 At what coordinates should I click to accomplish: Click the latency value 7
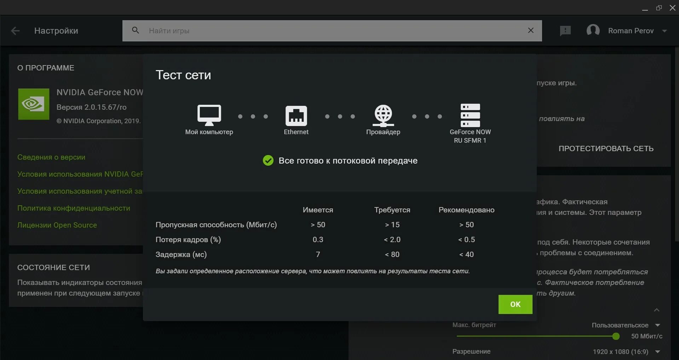pos(318,255)
